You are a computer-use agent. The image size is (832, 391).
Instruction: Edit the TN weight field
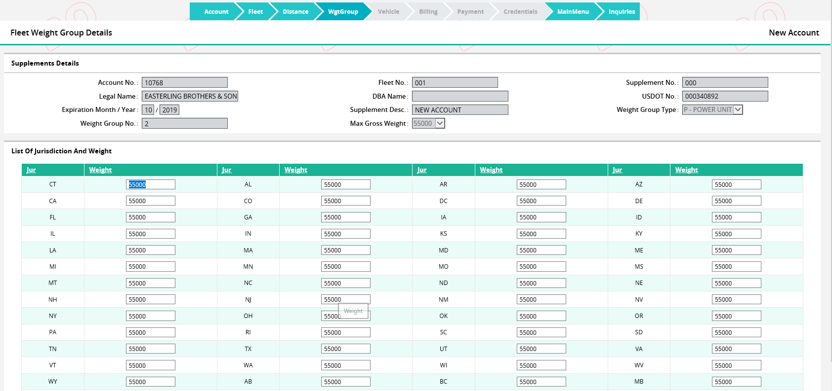pyautogui.click(x=151, y=349)
